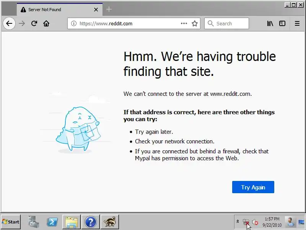Click the 'Try again later.' bullet text
Viewport: 306px width, 230px height.
(x=154, y=132)
